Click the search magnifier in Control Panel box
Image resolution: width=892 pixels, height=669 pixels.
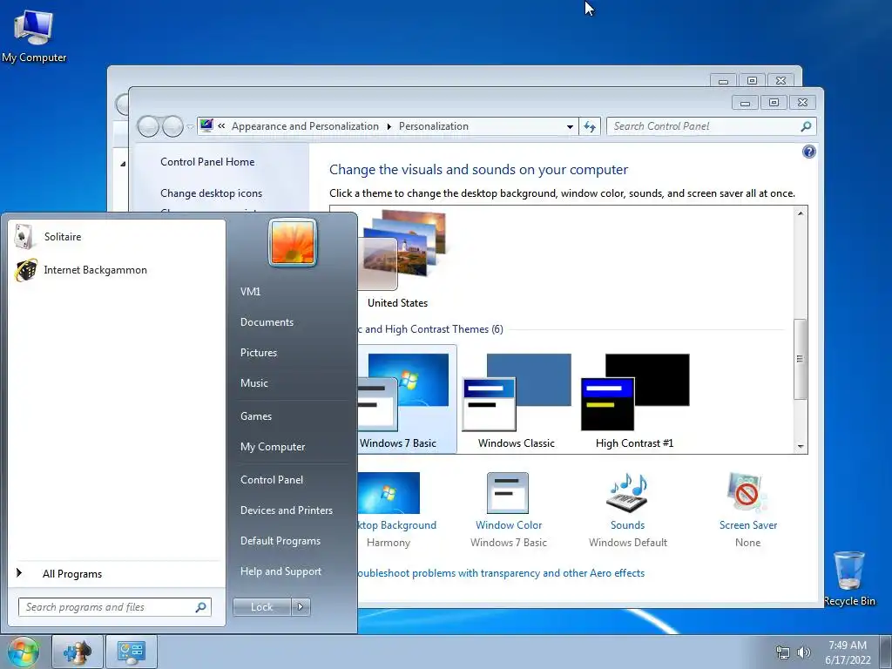[x=806, y=126]
